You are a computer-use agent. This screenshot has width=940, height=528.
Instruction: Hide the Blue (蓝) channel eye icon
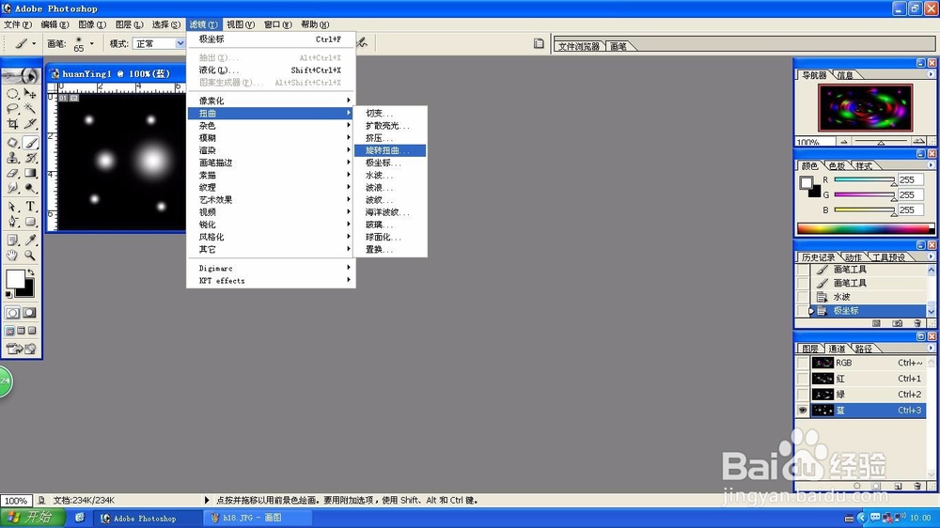pos(803,410)
